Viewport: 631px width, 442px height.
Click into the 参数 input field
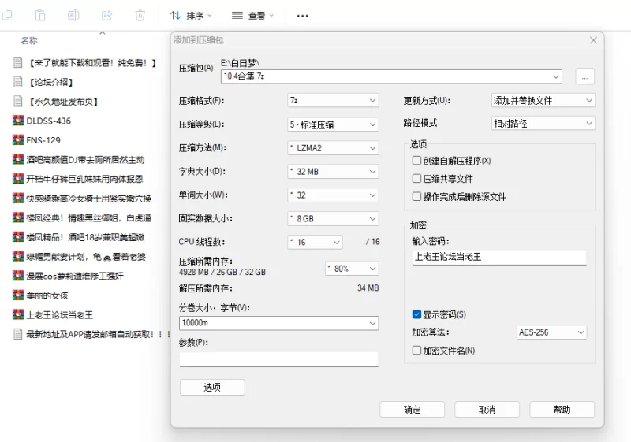[x=278, y=359]
